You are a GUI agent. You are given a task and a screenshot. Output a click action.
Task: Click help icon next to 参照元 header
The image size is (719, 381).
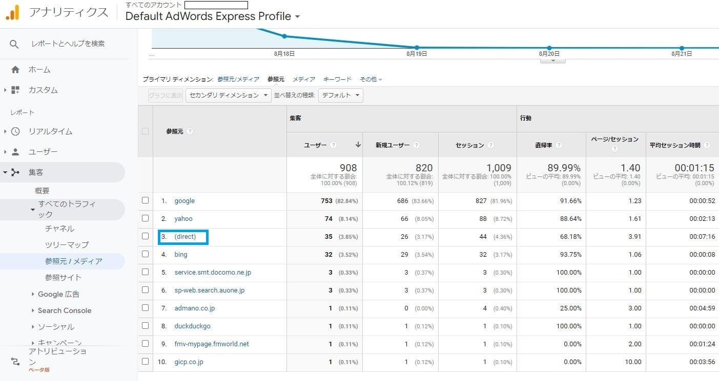coord(190,131)
